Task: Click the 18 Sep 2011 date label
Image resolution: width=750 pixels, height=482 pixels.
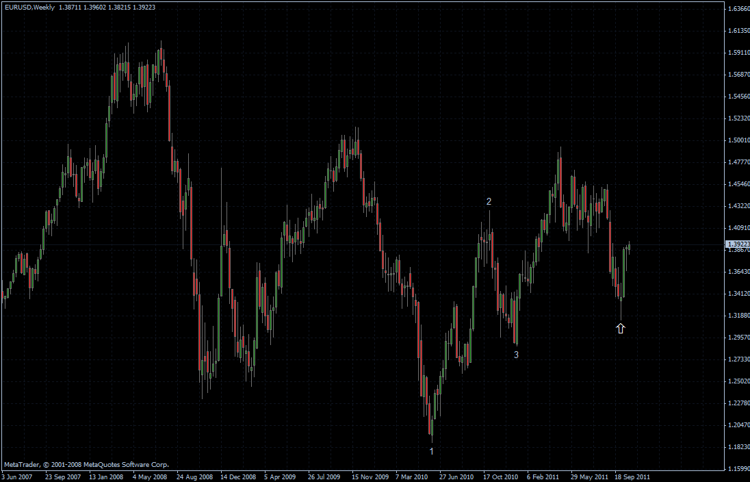Action: coord(632,477)
